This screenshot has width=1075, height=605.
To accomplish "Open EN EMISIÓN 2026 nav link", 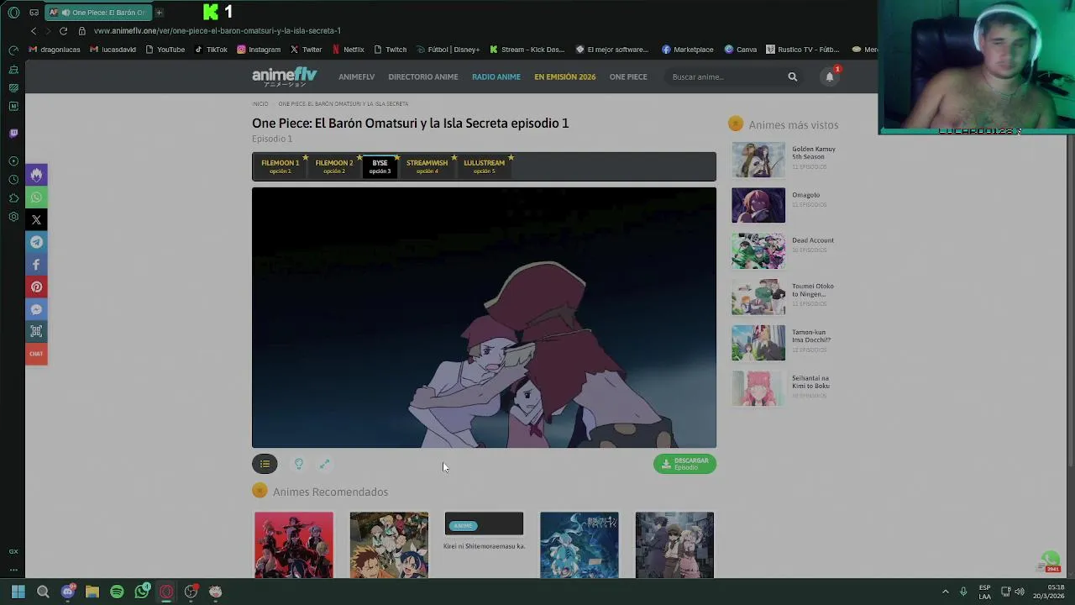I will 565,76.
